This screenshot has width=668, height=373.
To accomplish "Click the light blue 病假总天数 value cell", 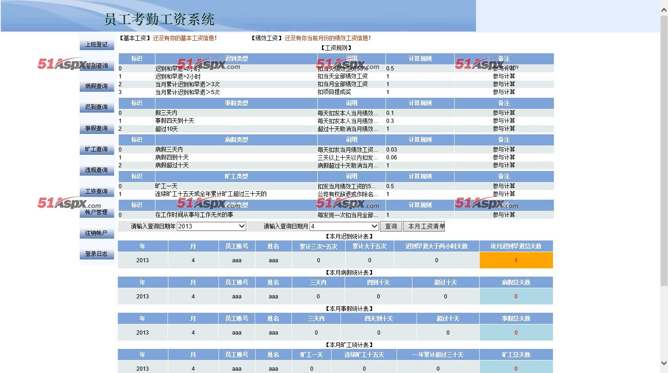I will point(516,297).
